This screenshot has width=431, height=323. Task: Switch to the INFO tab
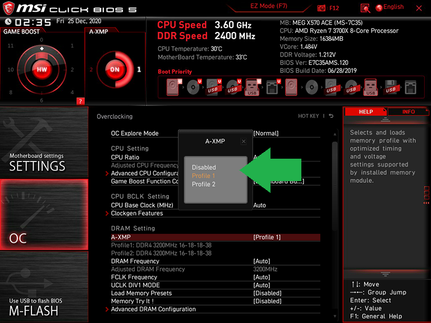pos(409,112)
